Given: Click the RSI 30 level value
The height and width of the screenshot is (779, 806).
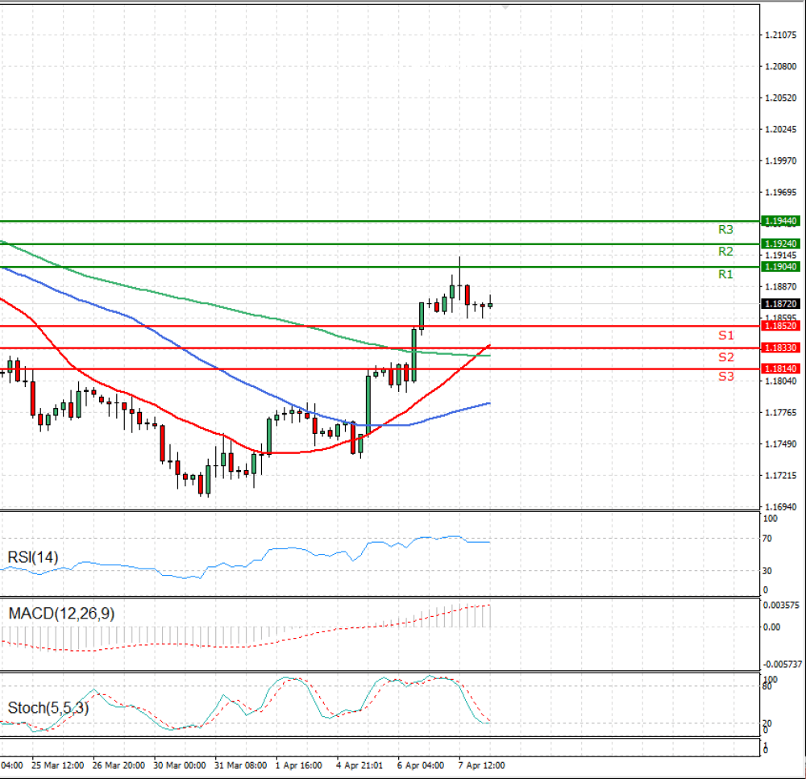Looking at the screenshot, I should [x=767, y=571].
